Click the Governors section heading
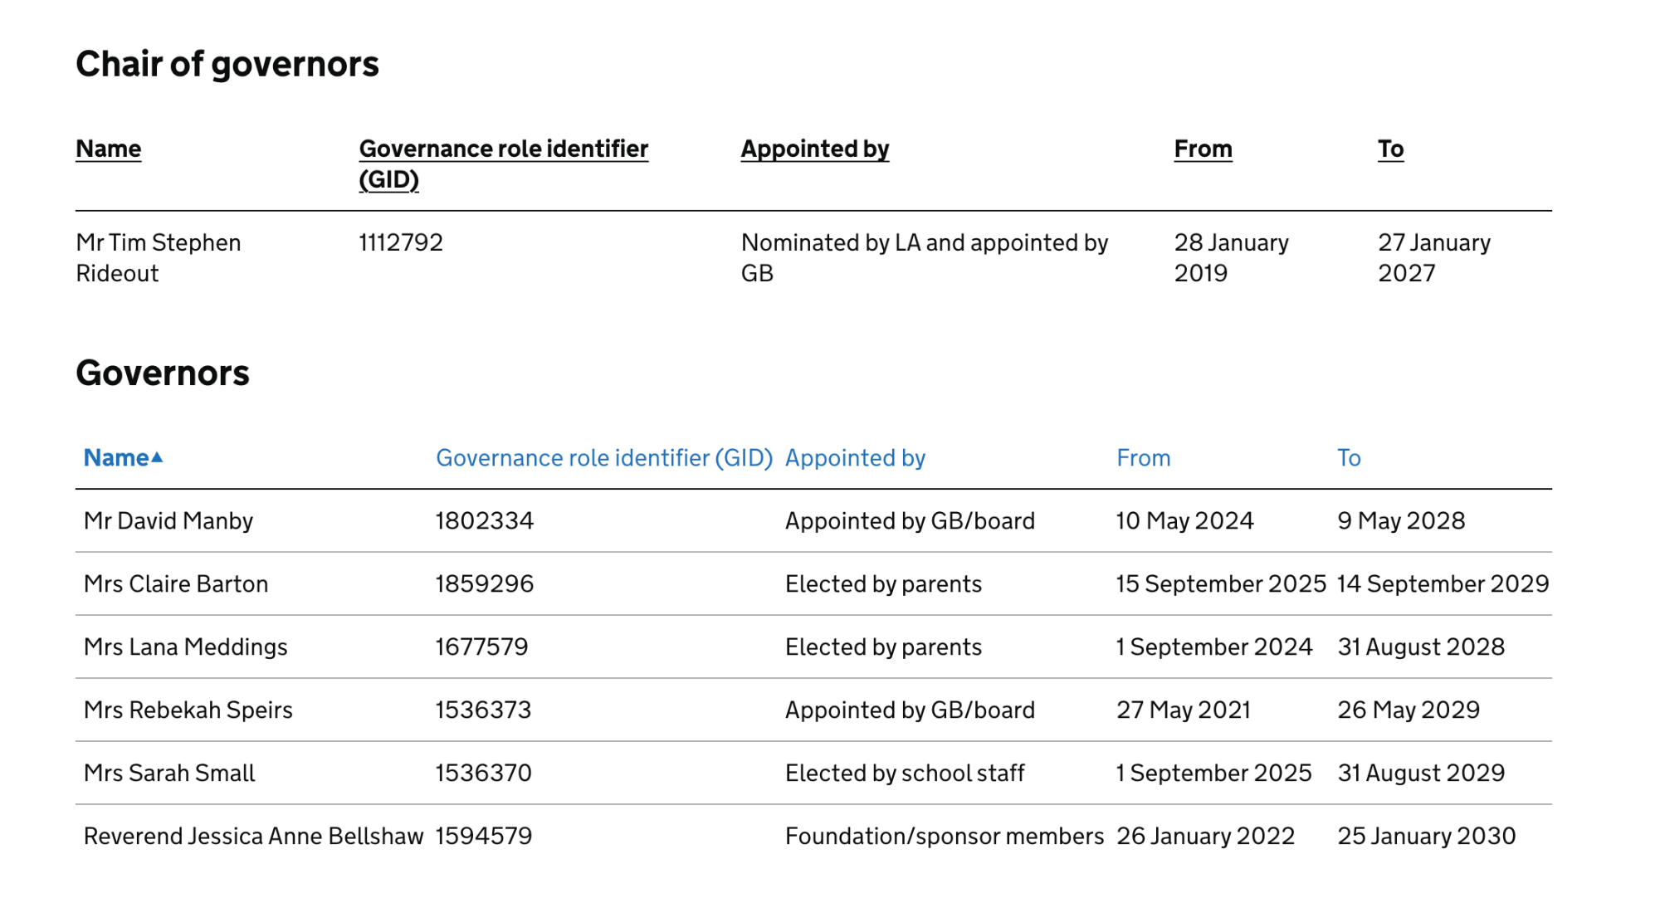1660x898 pixels. [162, 373]
